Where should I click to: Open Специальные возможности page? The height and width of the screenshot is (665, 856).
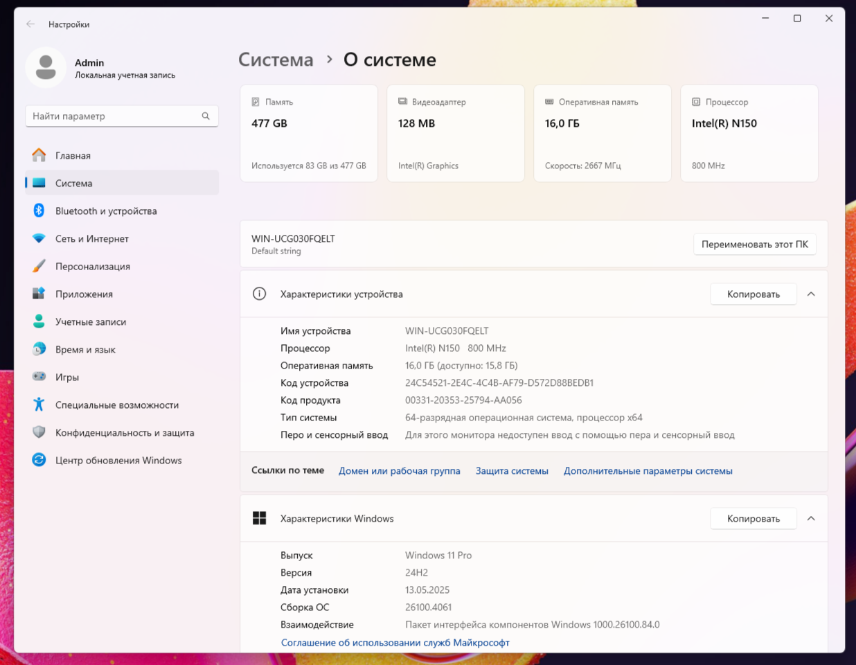click(122, 405)
